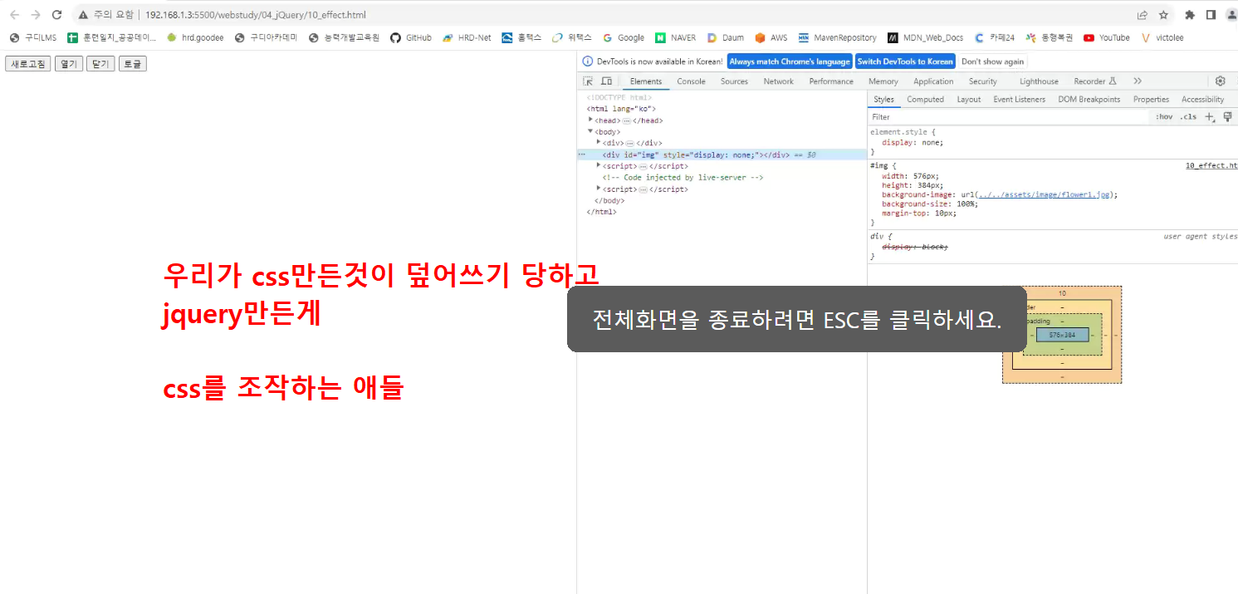Select the Computed styles tab

coord(925,100)
